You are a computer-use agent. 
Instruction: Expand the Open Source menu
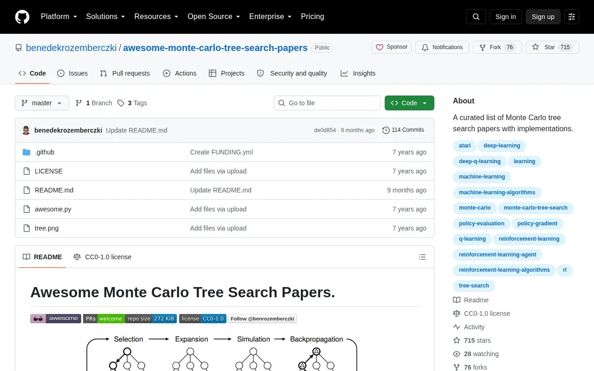click(x=214, y=17)
